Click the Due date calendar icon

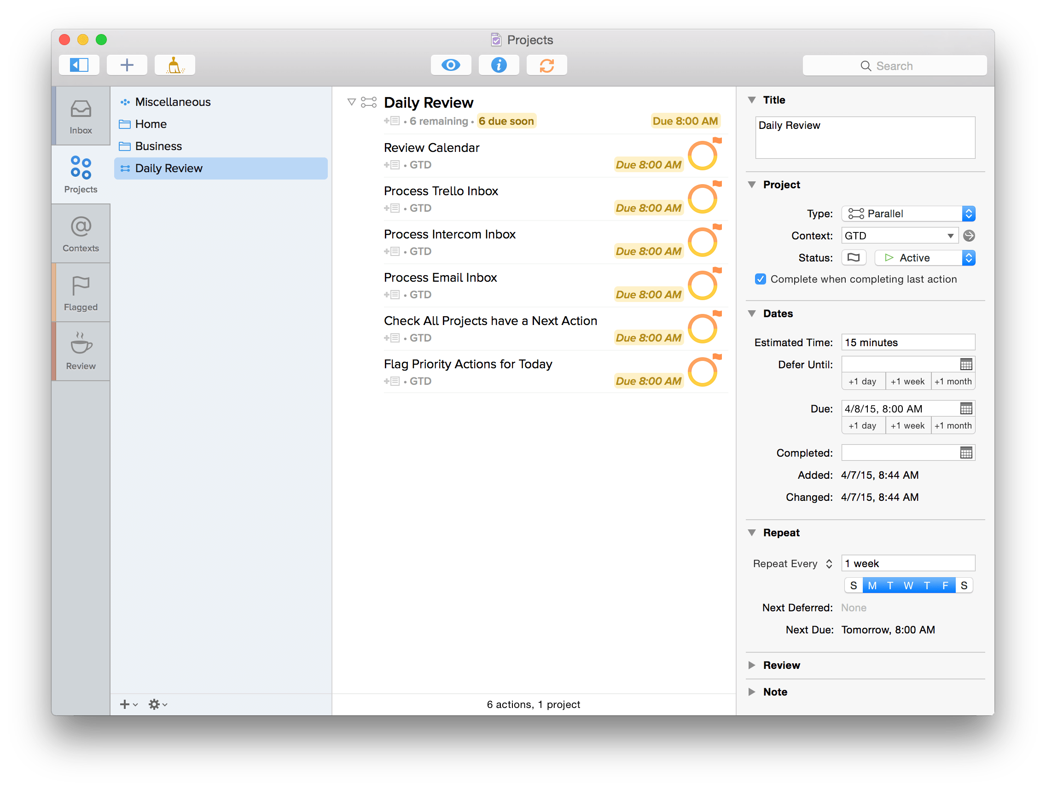pyautogui.click(x=966, y=408)
